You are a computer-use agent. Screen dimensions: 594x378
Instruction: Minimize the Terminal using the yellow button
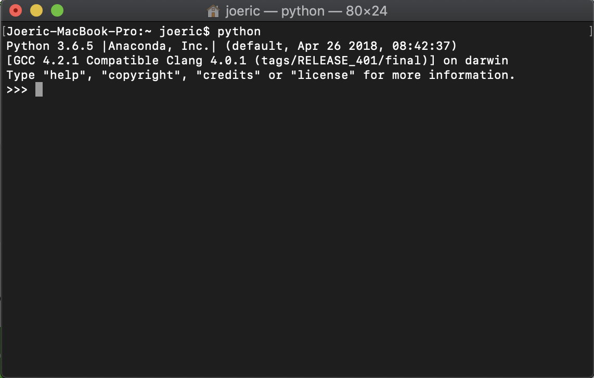[x=36, y=10]
